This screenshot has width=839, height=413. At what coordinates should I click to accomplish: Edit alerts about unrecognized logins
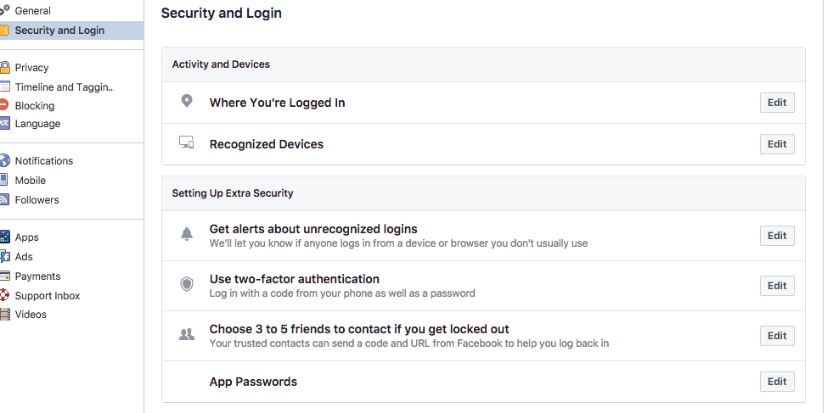coord(777,236)
